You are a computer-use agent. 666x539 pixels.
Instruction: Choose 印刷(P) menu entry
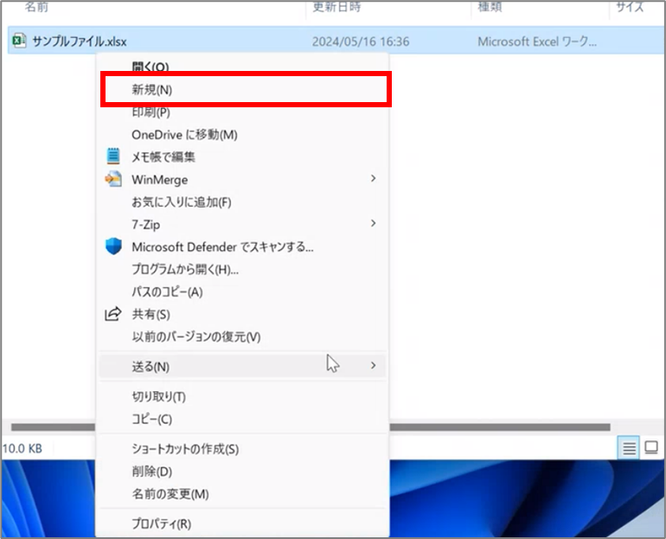(x=242, y=112)
